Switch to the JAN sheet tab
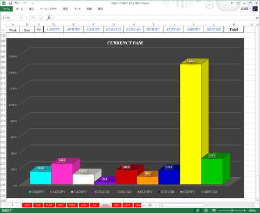Viewport: 260px width, 213px height. click(x=27, y=205)
